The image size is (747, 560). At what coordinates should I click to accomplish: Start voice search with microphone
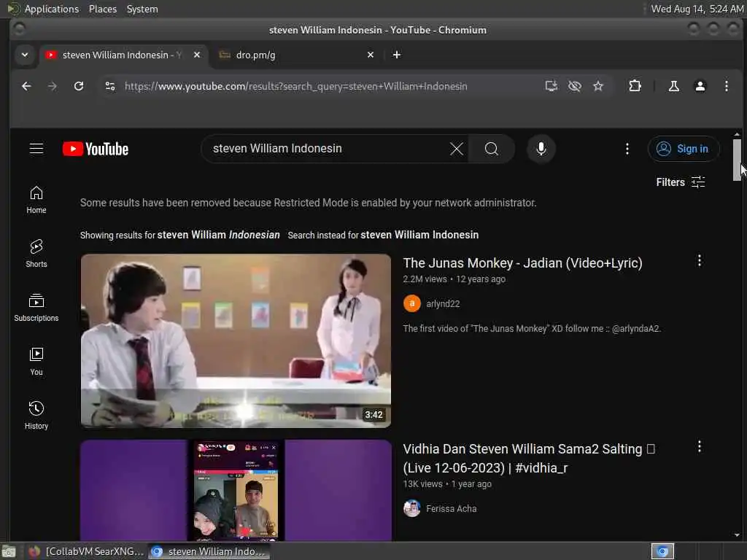click(x=541, y=149)
